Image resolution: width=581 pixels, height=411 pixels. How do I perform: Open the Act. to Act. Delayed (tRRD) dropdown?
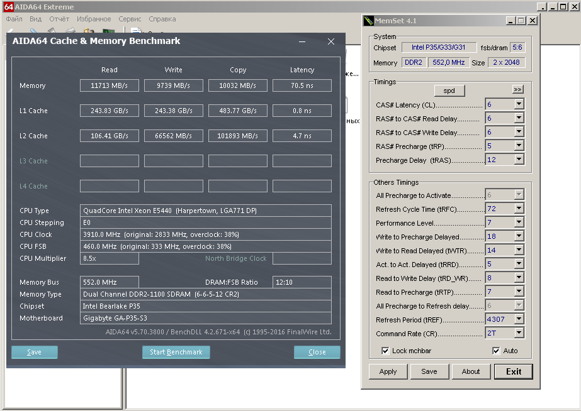519,264
